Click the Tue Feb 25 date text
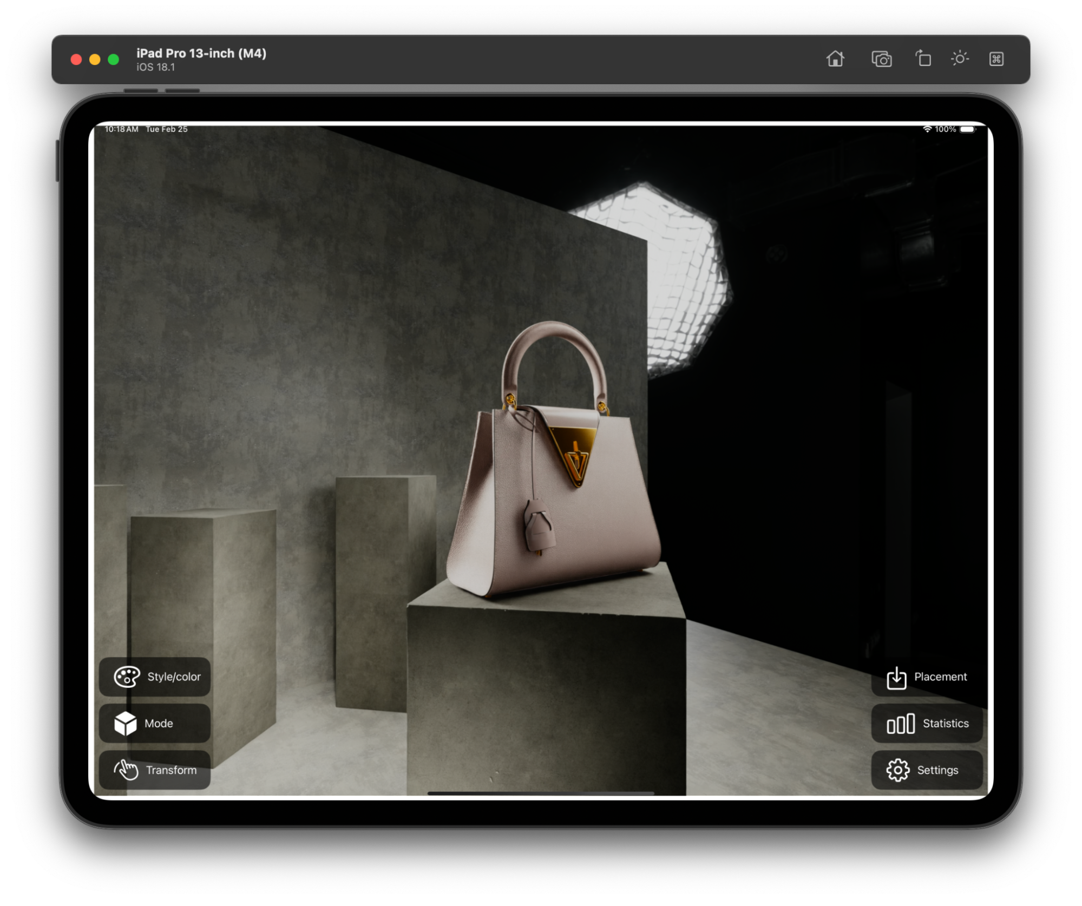Viewport: 1082px width, 906px height. 167,129
